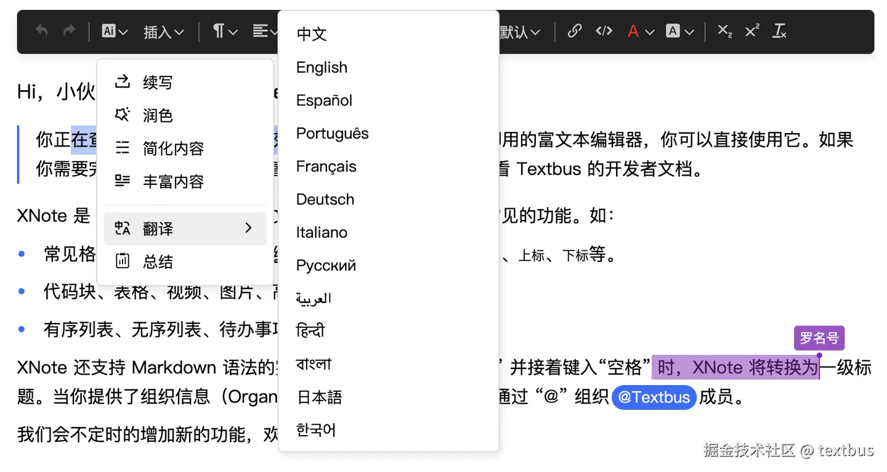Select हिन्दी as translation language
This screenshot has height=472, width=887.
click(388, 332)
